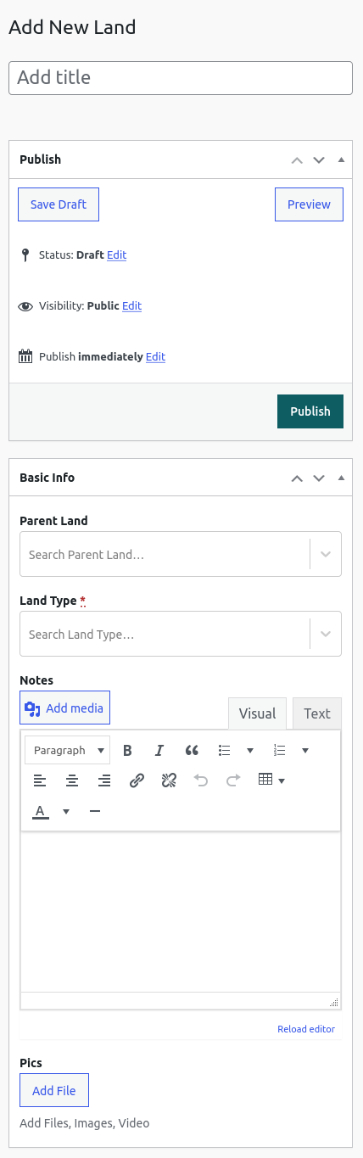The width and height of the screenshot is (363, 1158).
Task: Expand the table menu arrow
Action: pos(282,780)
